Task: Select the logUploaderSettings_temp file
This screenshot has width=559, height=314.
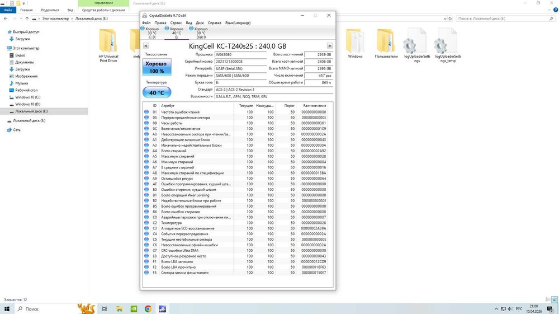Action: 448,46
